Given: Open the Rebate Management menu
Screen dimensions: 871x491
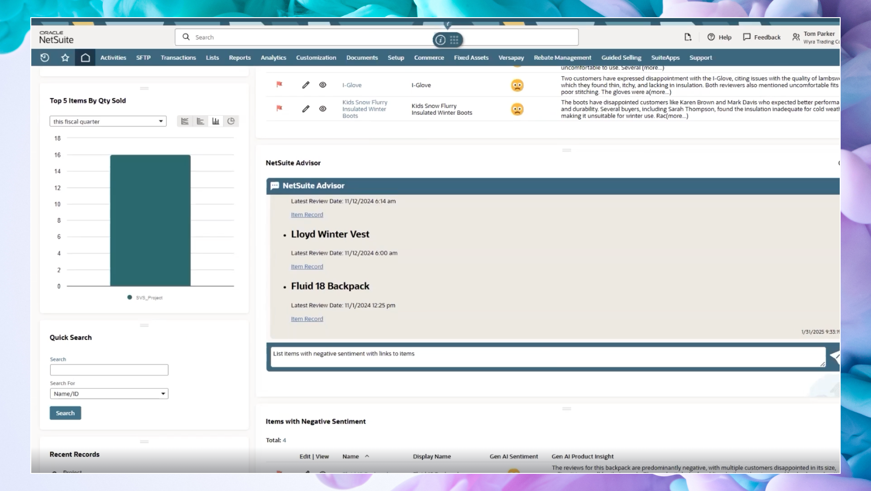Looking at the screenshot, I should point(563,57).
